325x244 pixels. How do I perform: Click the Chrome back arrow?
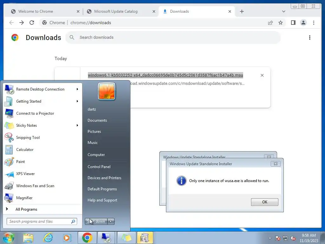[11, 23]
